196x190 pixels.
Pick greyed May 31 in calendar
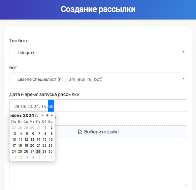coord(39,128)
